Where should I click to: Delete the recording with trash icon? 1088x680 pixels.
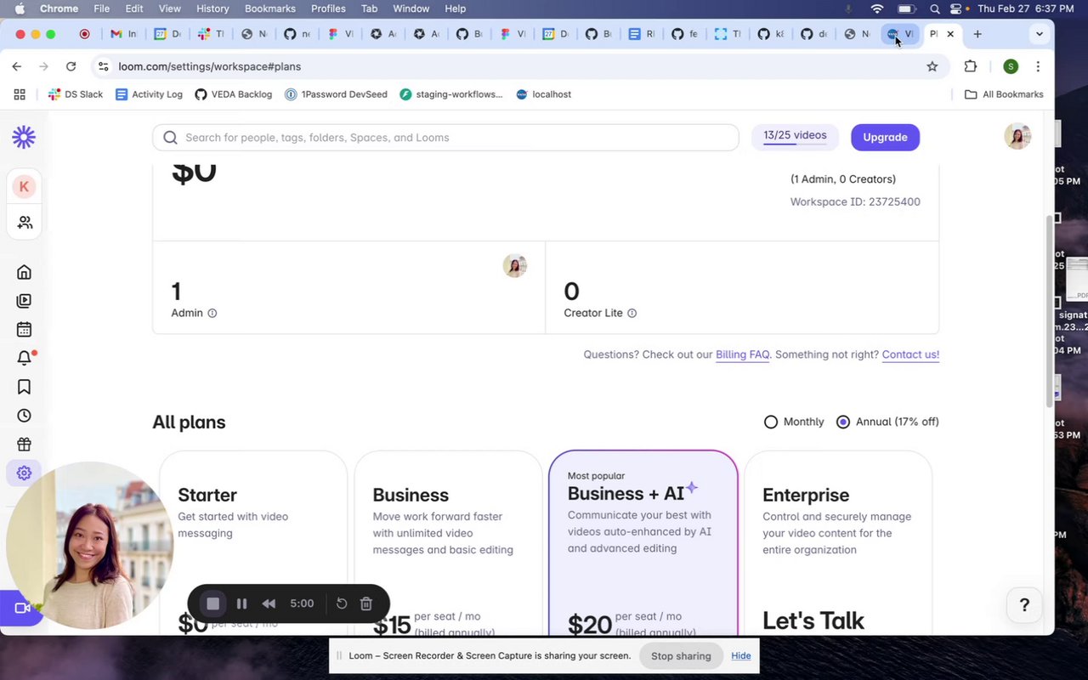[x=366, y=603]
